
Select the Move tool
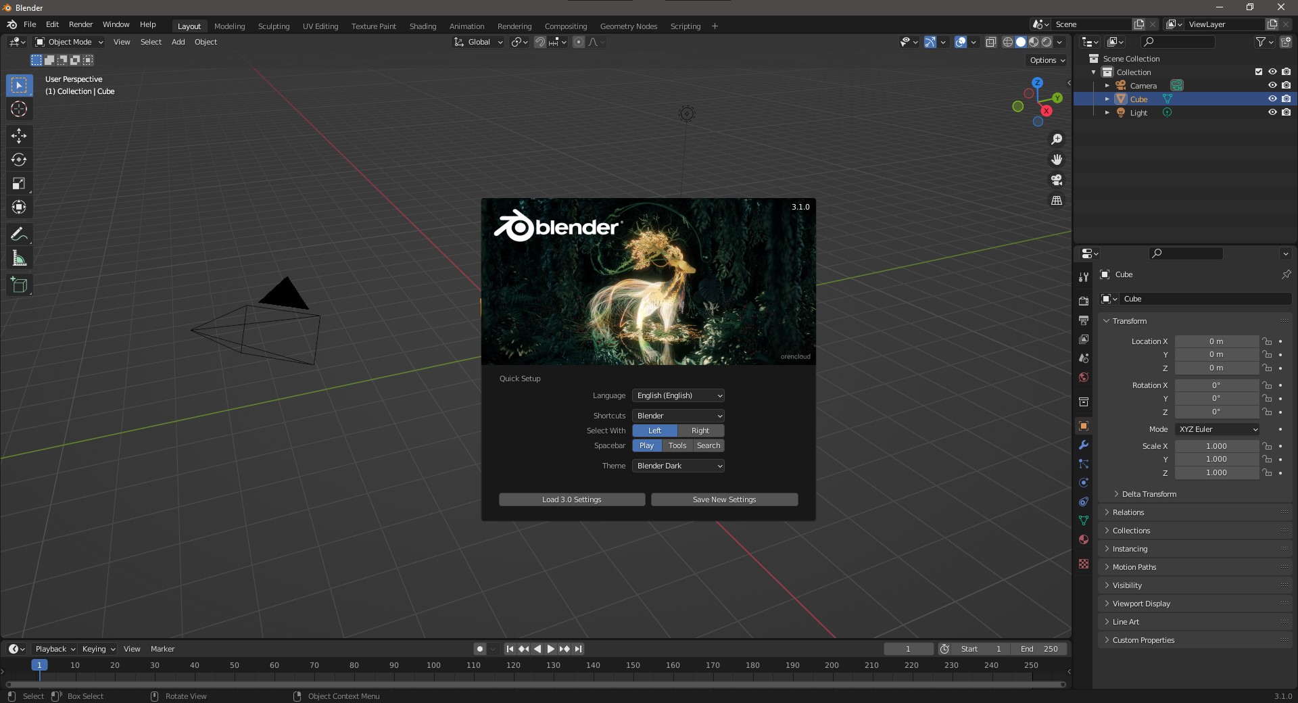click(x=19, y=136)
